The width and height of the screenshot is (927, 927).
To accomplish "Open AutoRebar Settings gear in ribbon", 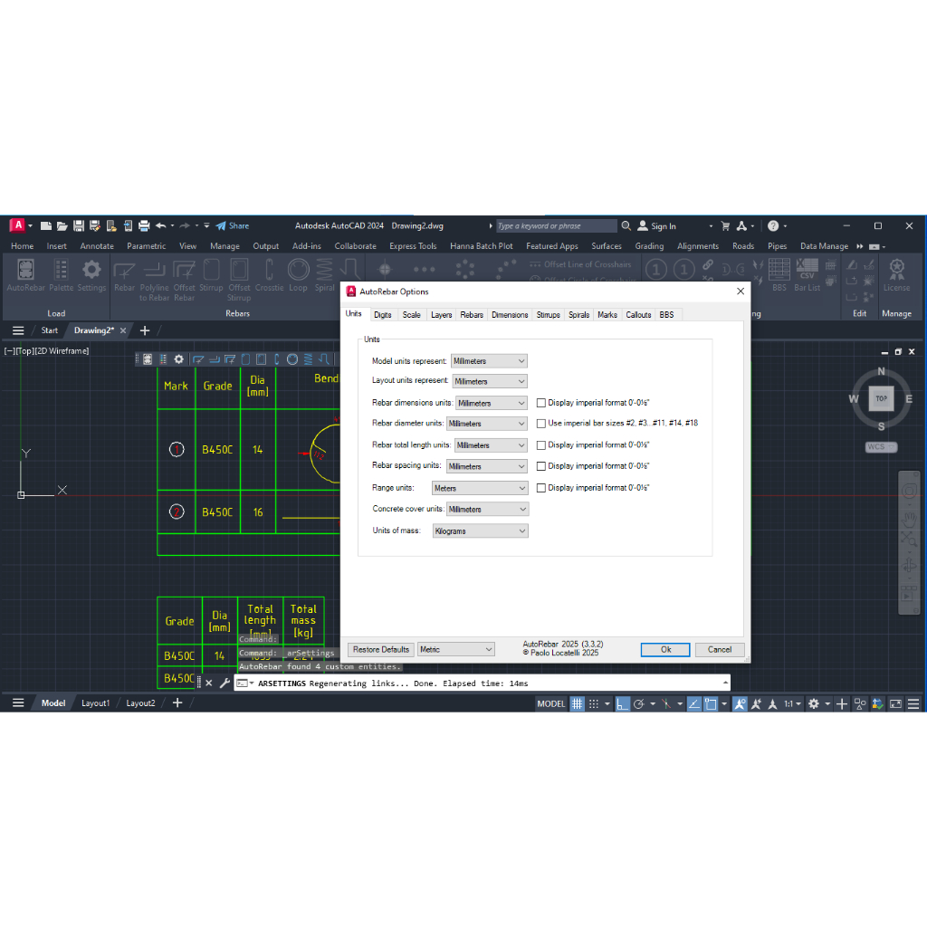I will [x=91, y=275].
